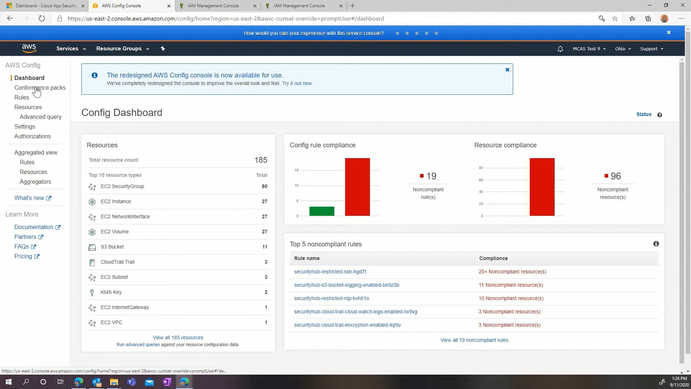Open Advanced query in sidebar
This screenshot has height=389, width=691.
click(x=41, y=117)
